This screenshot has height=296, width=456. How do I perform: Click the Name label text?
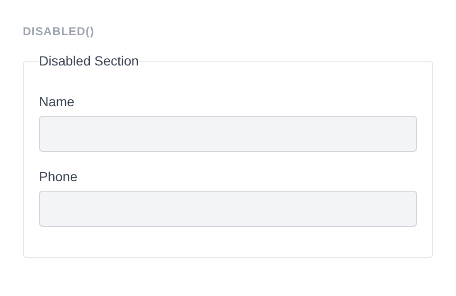tap(57, 102)
